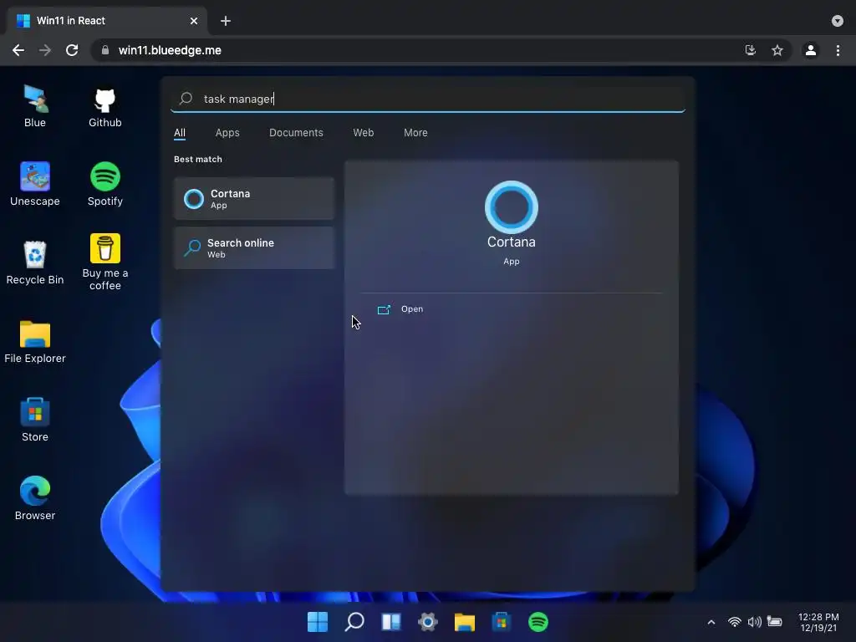Click the task manager search field
The image size is (856, 642).
[x=428, y=99]
